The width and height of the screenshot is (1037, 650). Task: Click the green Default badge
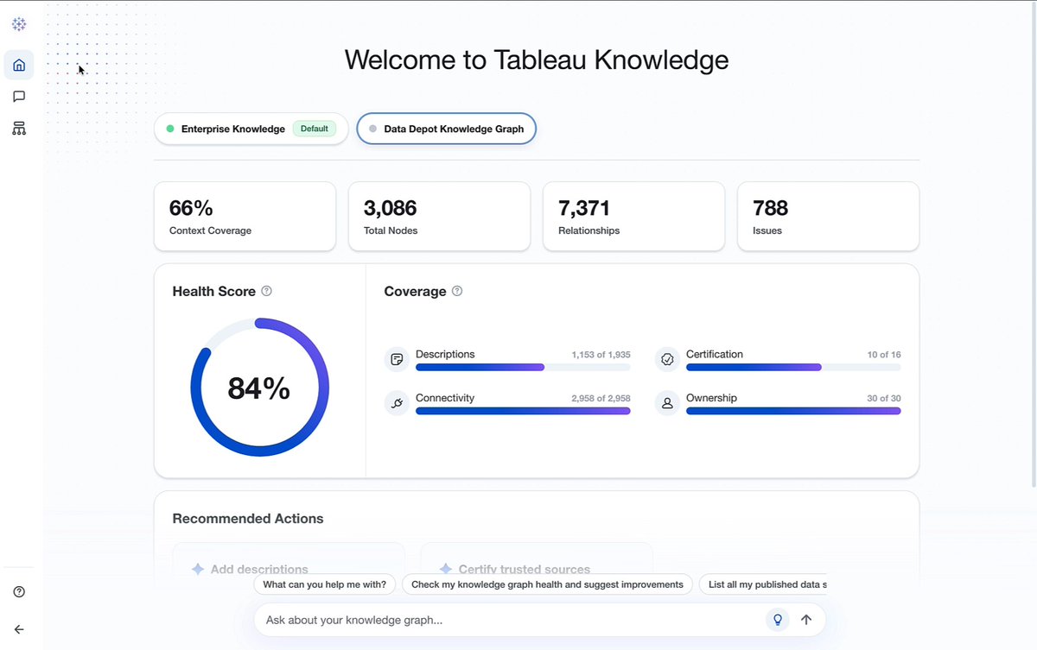(315, 129)
